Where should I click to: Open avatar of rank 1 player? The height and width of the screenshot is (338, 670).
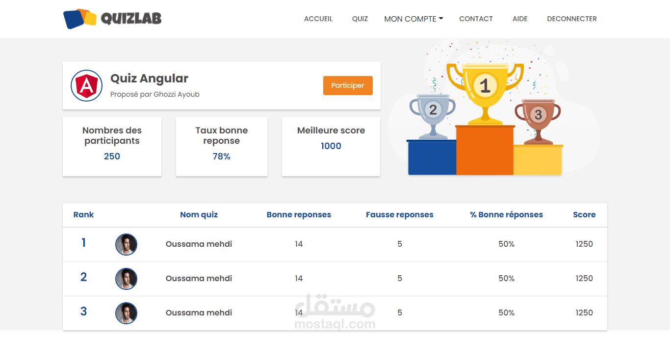126,244
